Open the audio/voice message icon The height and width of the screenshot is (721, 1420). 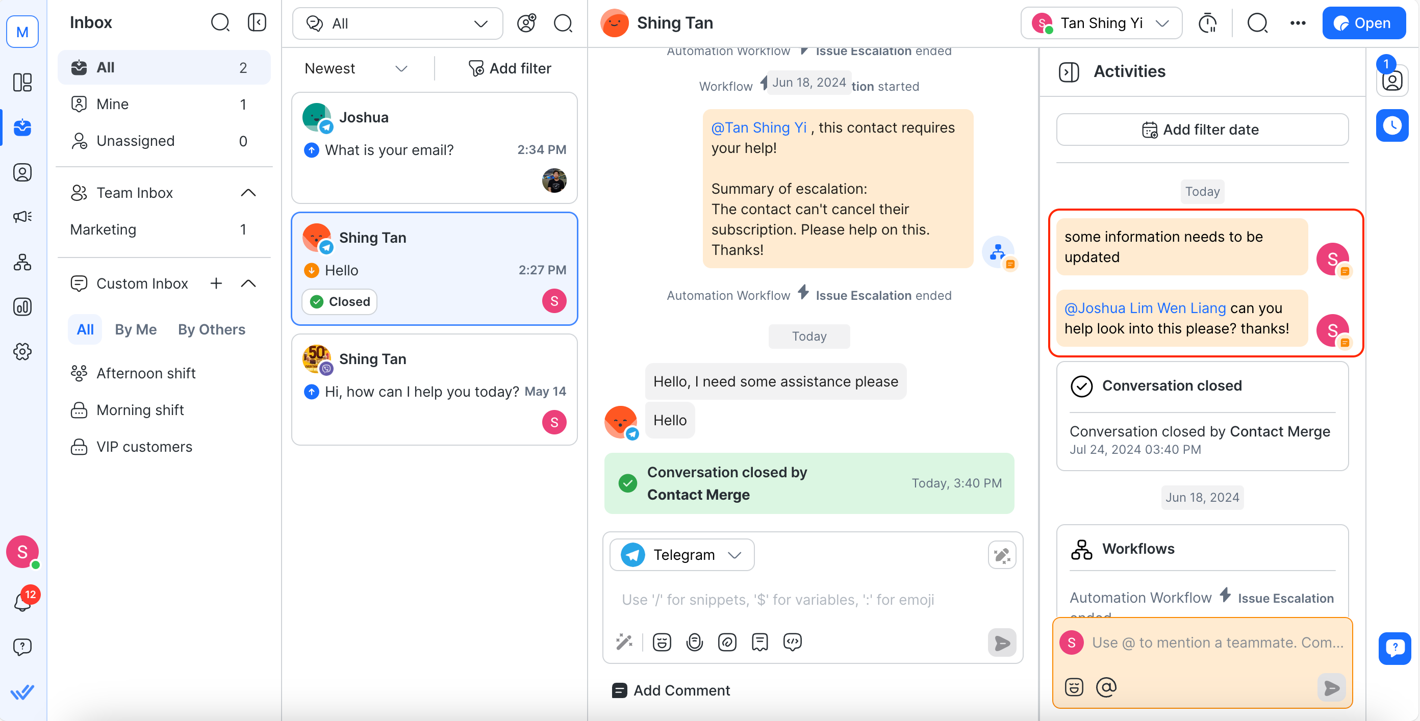pos(695,641)
